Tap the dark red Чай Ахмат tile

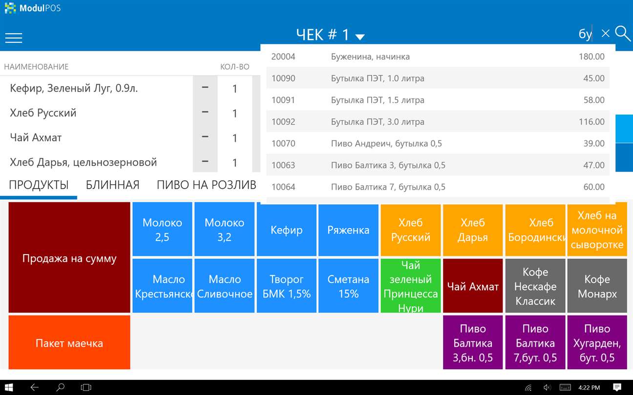pyautogui.click(x=472, y=286)
